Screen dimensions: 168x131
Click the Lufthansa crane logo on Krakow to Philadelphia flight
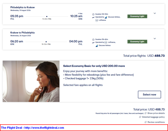[106, 42]
